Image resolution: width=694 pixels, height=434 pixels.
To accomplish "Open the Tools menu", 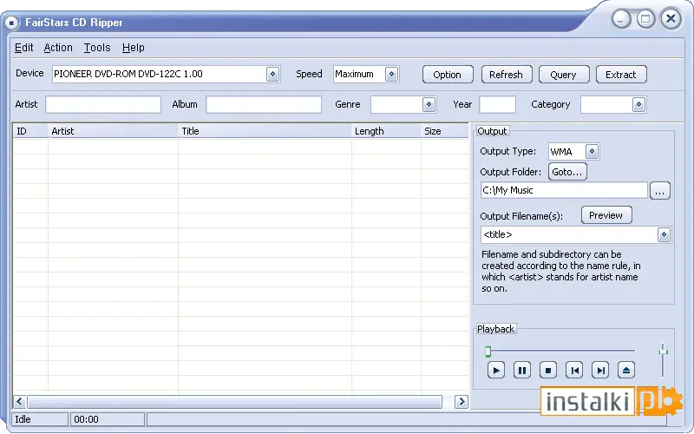I will pos(97,48).
